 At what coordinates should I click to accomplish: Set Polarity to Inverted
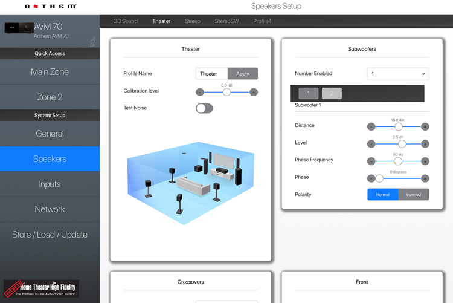click(x=414, y=194)
